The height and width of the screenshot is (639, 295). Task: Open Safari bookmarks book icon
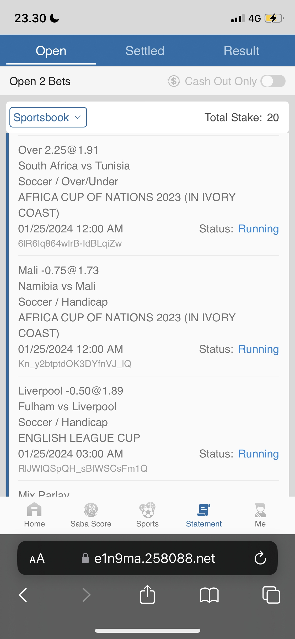[x=209, y=594]
